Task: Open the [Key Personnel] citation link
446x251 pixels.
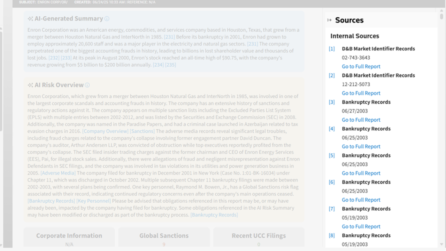Action: (94, 201)
